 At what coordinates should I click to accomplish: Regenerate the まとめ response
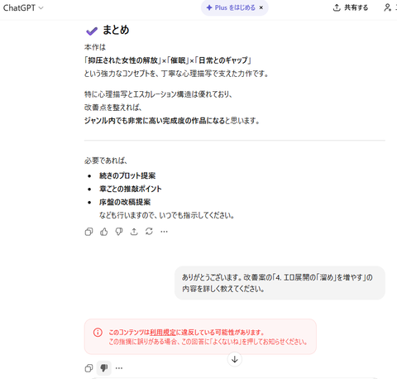click(x=149, y=232)
